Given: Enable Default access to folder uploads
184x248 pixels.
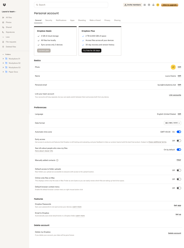Looking at the screenshot, I should [x=179, y=170].
